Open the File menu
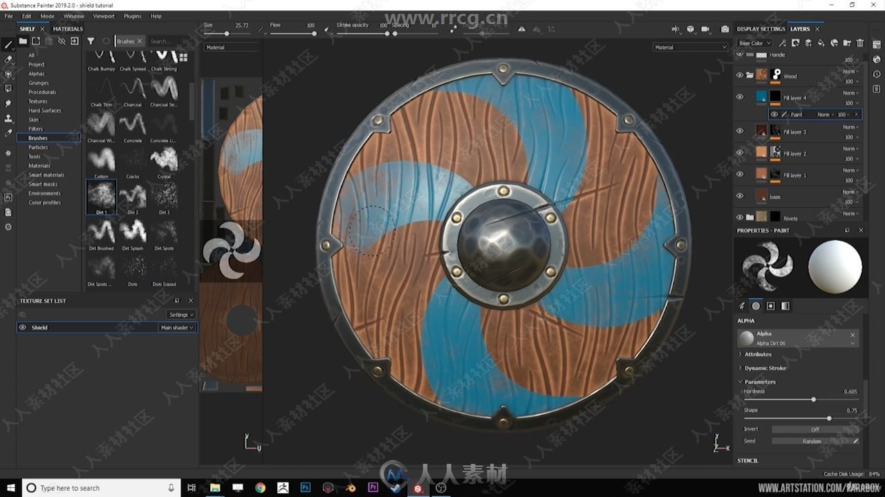Screen dimensions: 885x497 (9, 16)
